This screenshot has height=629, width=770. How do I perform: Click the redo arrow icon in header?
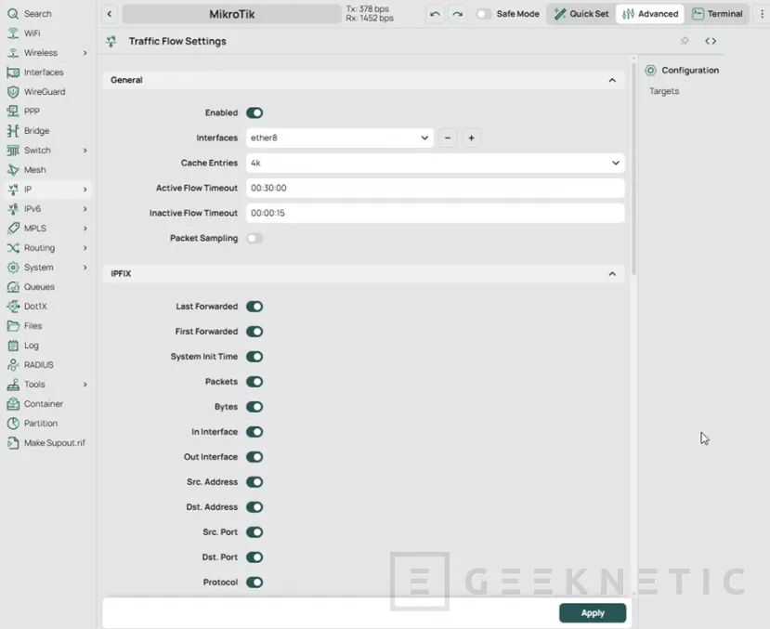pos(457,14)
